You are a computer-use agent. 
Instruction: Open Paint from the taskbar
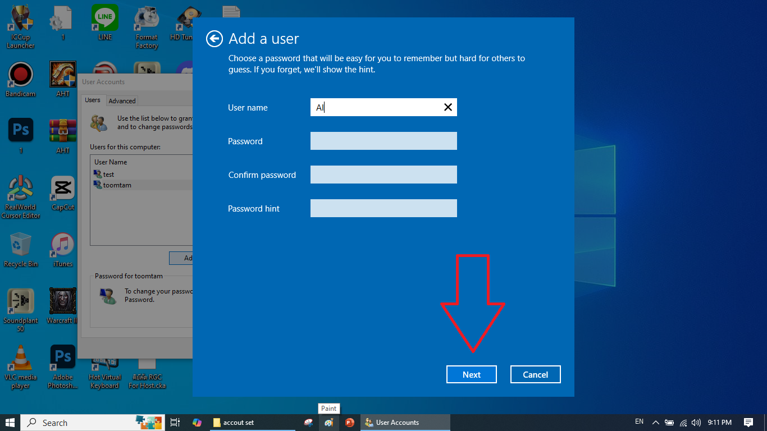tap(329, 423)
